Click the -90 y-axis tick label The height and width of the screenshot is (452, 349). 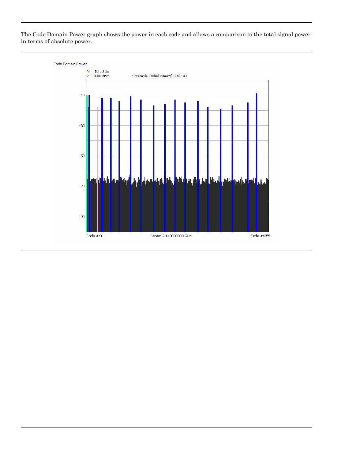[82, 217]
